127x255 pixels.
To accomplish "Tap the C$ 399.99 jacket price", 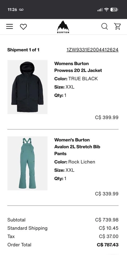I will click(x=107, y=117).
